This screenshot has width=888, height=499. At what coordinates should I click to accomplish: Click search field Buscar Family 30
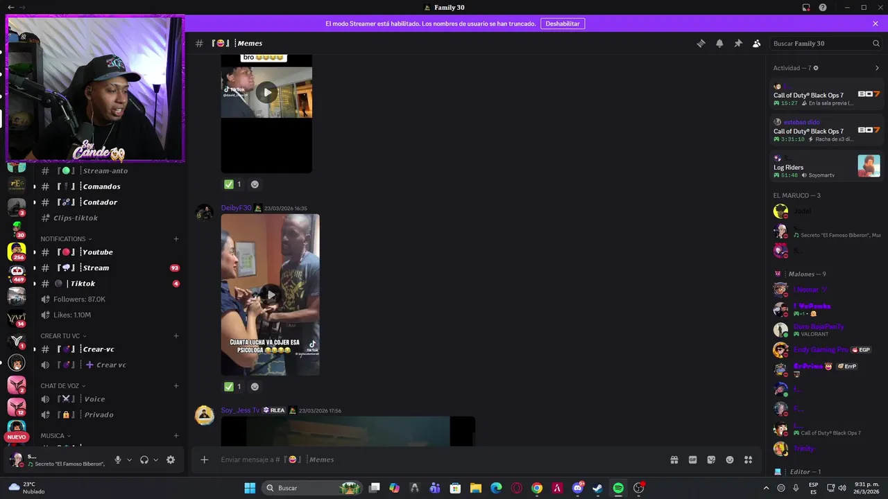pyautogui.click(x=826, y=43)
